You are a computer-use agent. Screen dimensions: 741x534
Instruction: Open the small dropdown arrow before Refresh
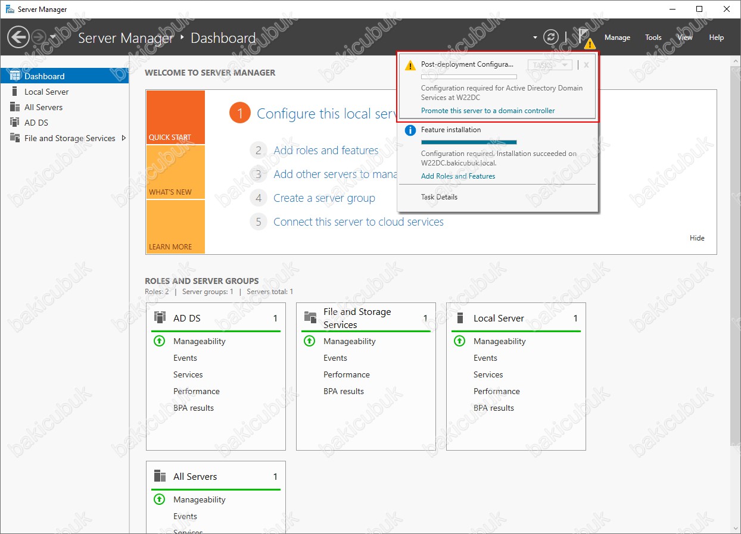pyautogui.click(x=535, y=38)
